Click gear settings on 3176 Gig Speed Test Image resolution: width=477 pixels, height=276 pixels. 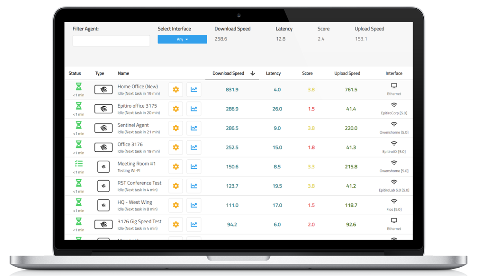(x=175, y=224)
